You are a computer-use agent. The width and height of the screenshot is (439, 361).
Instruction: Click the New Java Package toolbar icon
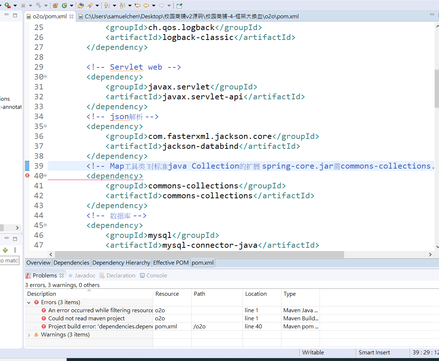(x=55, y=5)
